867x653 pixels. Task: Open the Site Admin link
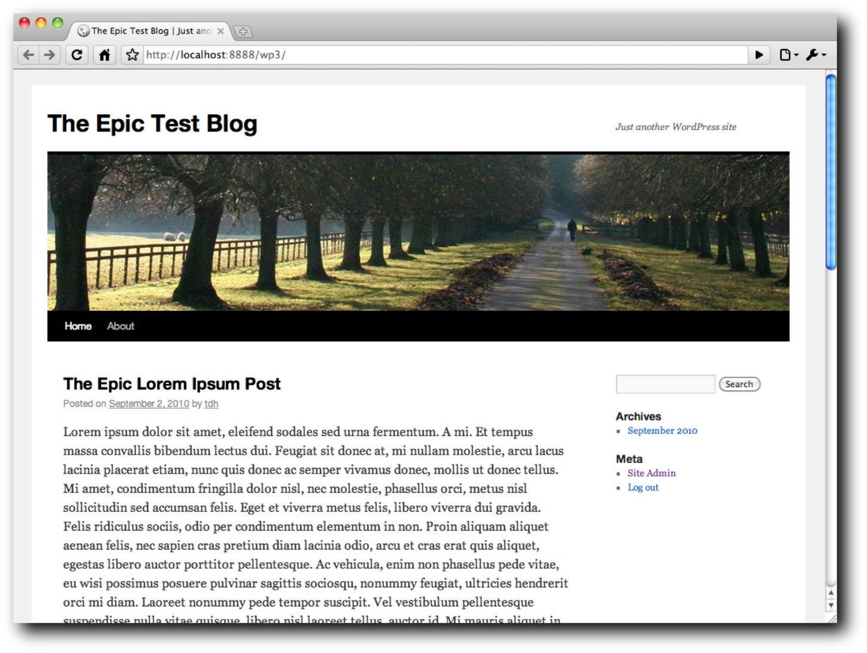click(652, 473)
